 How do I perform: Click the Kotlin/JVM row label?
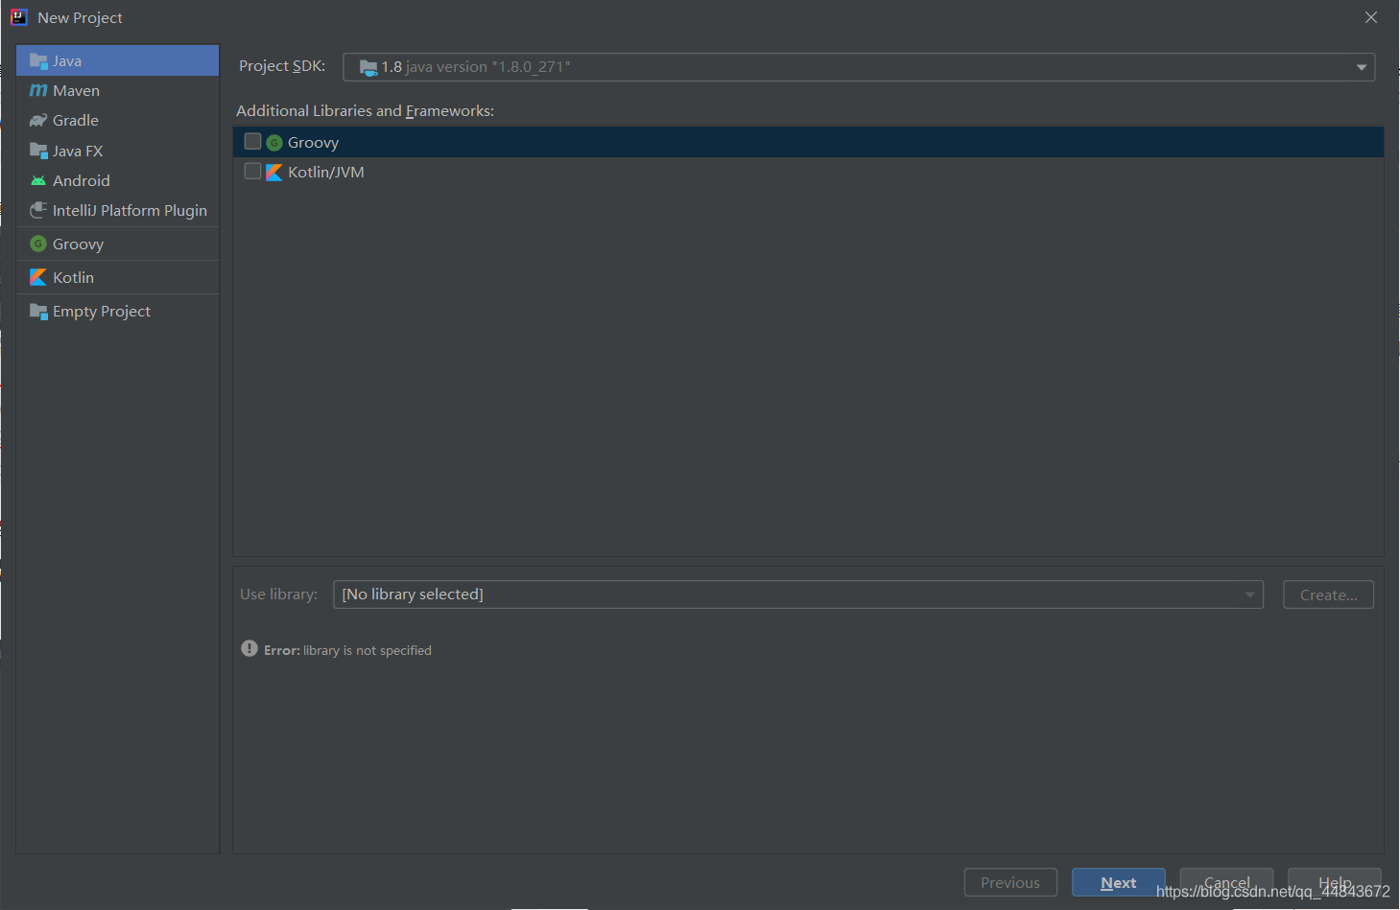326,173
